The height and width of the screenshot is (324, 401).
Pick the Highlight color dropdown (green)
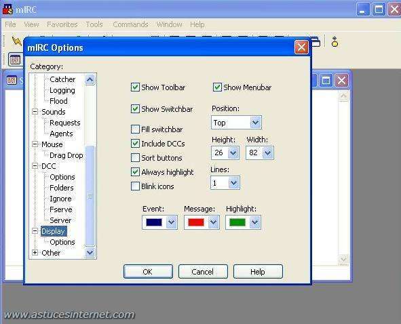click(243, 222)
